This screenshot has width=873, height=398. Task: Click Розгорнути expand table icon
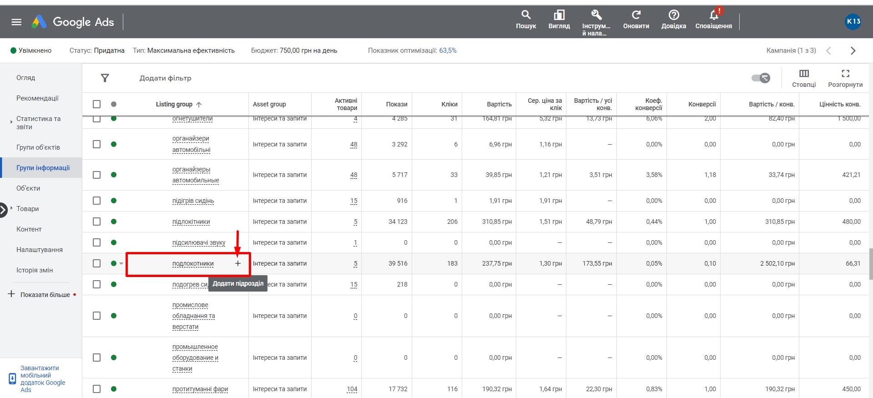[845, 78]
